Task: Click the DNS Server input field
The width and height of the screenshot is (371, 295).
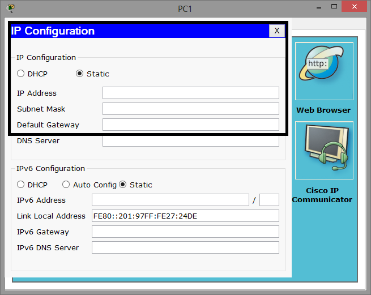Action: point(191,141)
